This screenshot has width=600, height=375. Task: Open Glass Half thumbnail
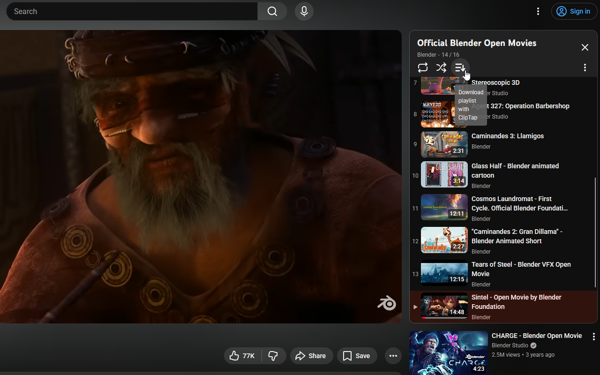[444, 174]
